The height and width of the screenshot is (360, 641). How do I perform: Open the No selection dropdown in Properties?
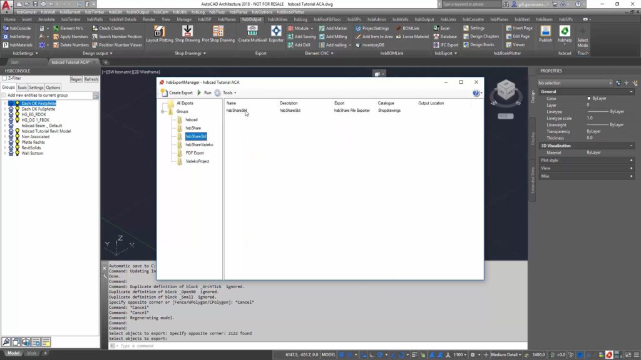point(575,83)
